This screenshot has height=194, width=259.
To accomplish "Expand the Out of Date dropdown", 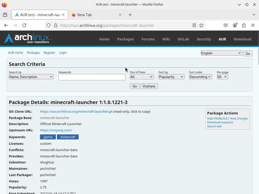I will pyautogui.click(x=142, y=77).
